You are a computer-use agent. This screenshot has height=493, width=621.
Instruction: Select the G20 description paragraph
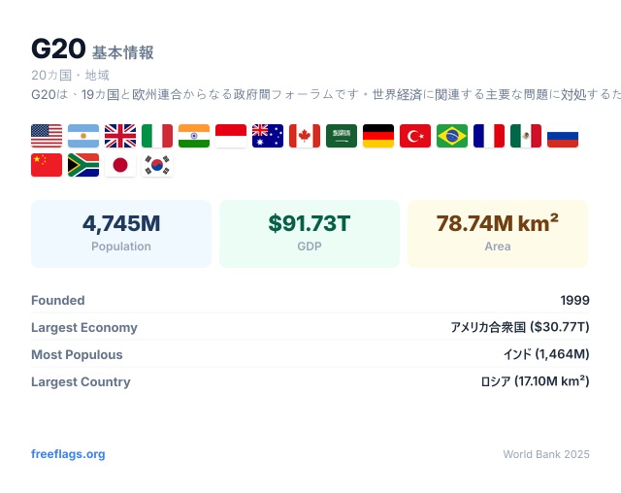pyautogui.click(x=326, y=94)
